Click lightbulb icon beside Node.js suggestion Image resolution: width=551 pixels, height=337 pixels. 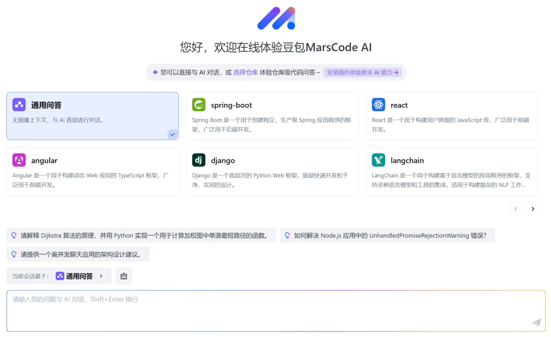click(x=288, y=235)
